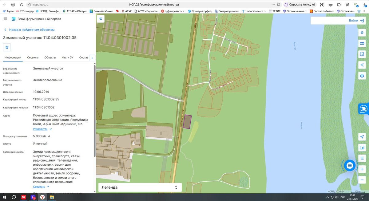Collapse the side panel with double chevron
The width and height of the screenshot is (369, 201).
click(x=100, y=19)
